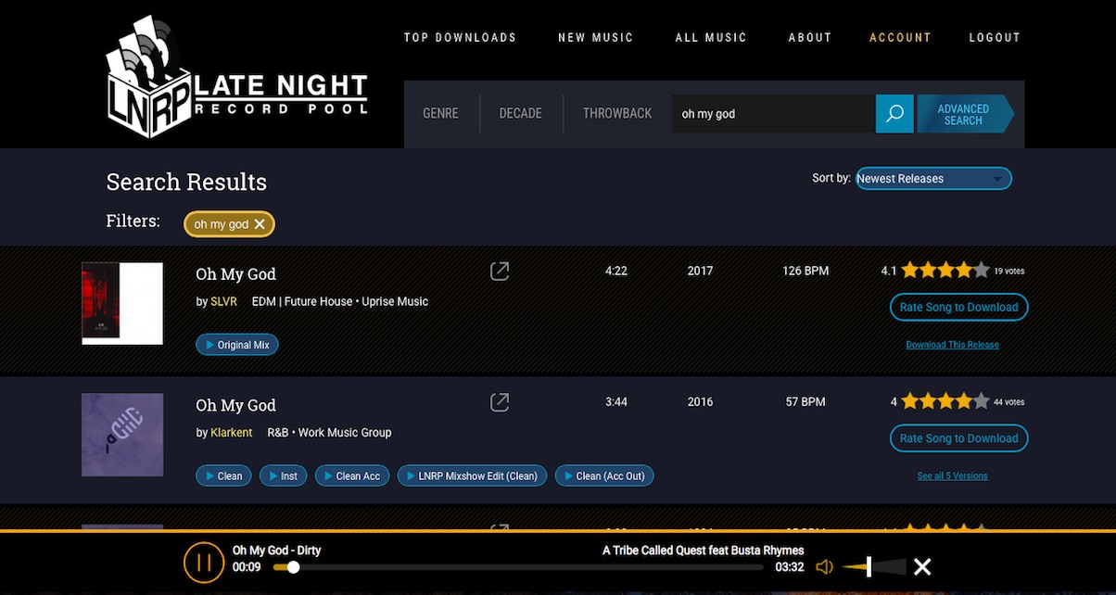Click Advanced Search button
This screenshot has height=595, width=1116.
[x=963, y=114]
